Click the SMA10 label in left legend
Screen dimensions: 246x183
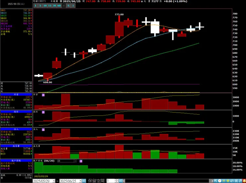[3, 13]
